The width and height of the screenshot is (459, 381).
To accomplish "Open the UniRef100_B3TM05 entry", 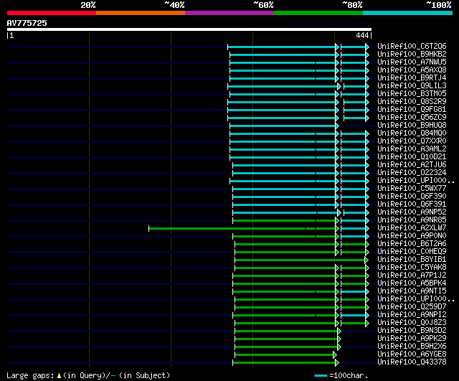I will pyautogui.click(x=412, y=94).
